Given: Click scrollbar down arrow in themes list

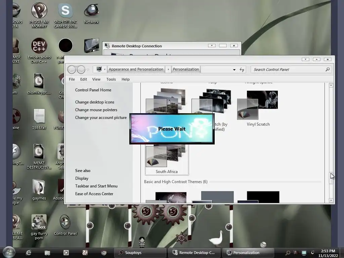Looking at the screenshot, I should [x=331, y=200].
